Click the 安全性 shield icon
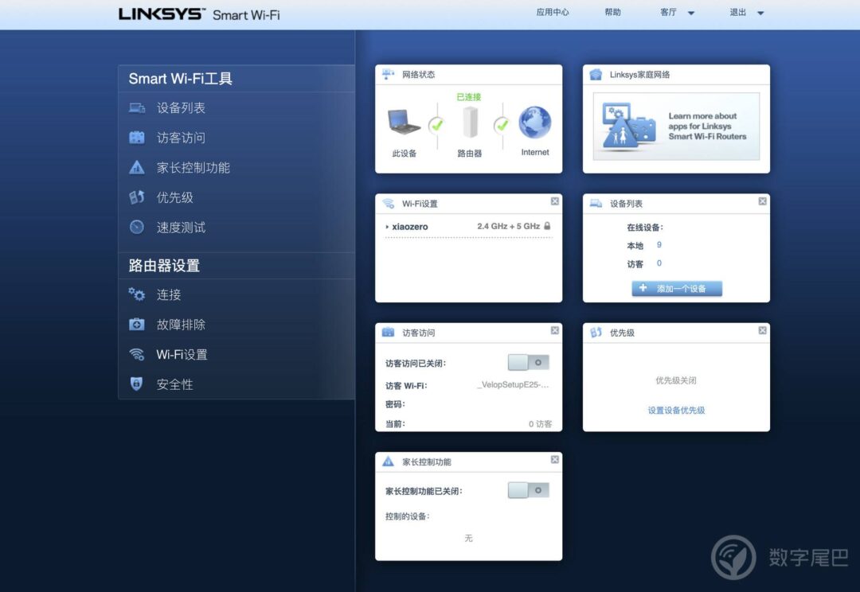 [137, 384]
